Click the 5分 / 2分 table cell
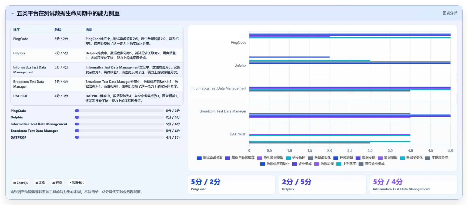Screen dimensions: 468x205 61,39
